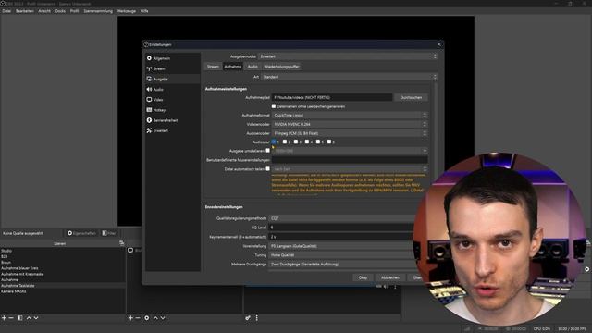This screenshot has width=592, height=333.
Task: Click the Aufnahmepfad input field
Action: (x=332, y=97)
